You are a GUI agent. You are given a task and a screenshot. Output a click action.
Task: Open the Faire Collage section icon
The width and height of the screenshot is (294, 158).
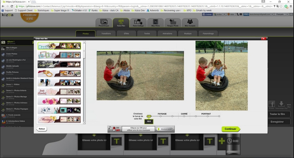[138, 23]
